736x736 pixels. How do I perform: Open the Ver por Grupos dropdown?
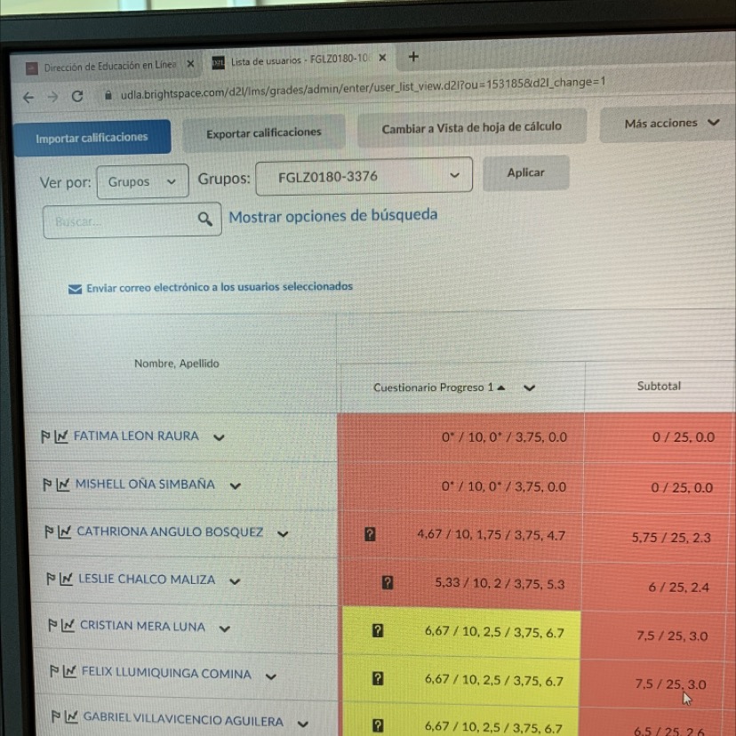click(x=142, y=181)
